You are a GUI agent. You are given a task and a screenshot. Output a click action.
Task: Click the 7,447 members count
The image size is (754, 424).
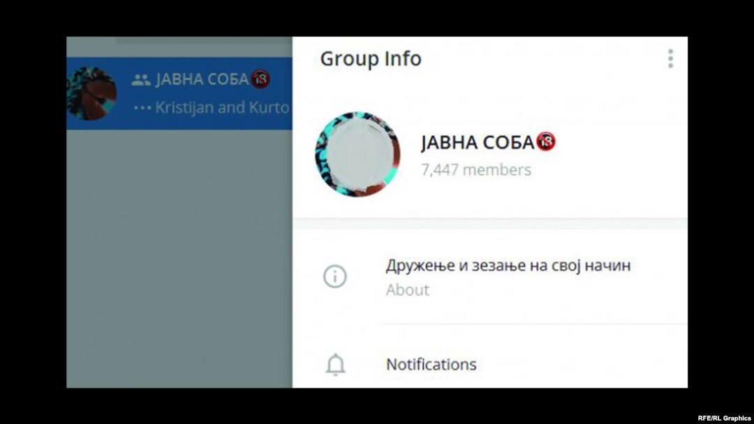tap(476, 169)
